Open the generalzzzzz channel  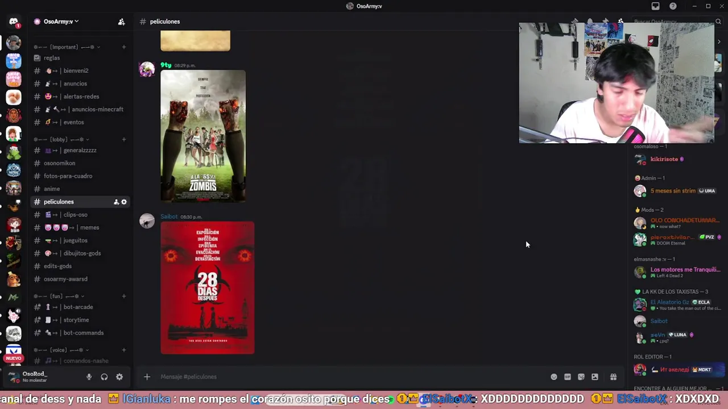(x=80, y=151)
